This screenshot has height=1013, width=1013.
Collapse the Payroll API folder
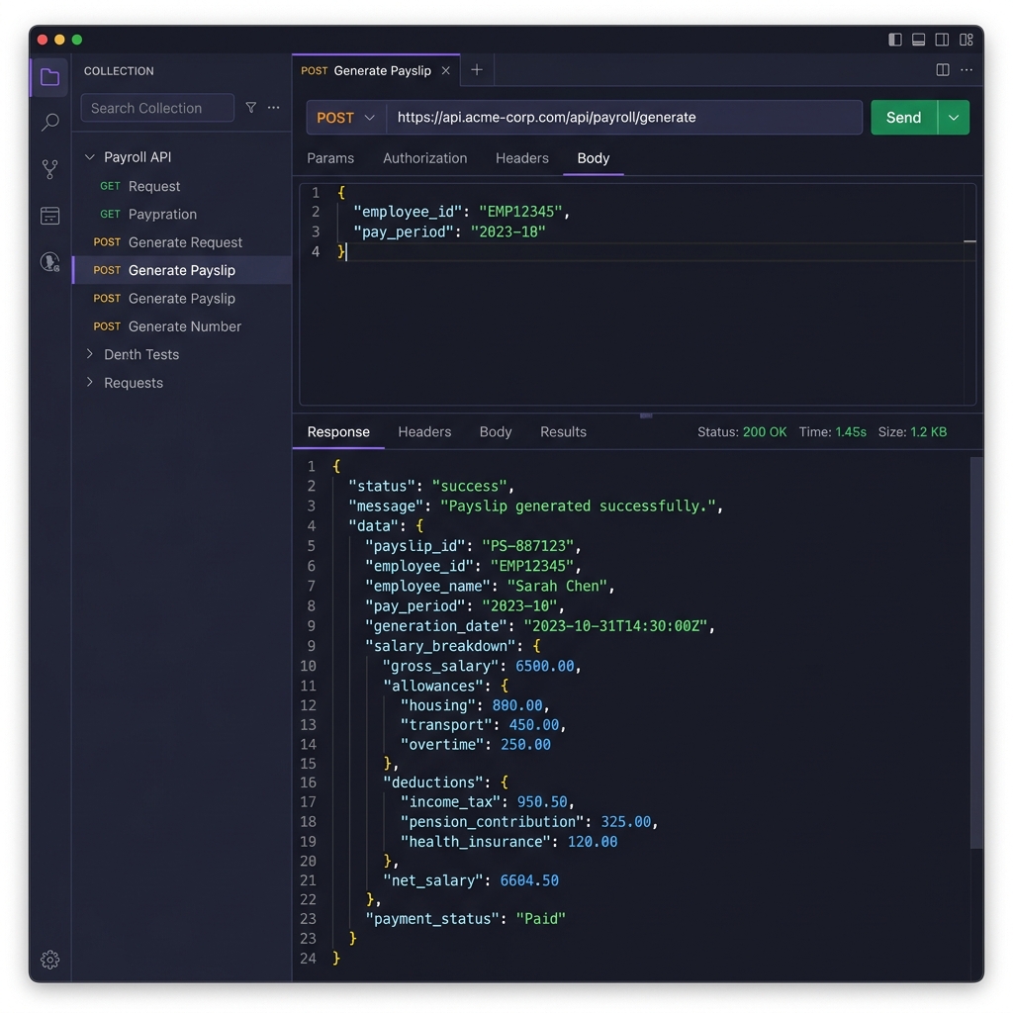coord(90,157)
